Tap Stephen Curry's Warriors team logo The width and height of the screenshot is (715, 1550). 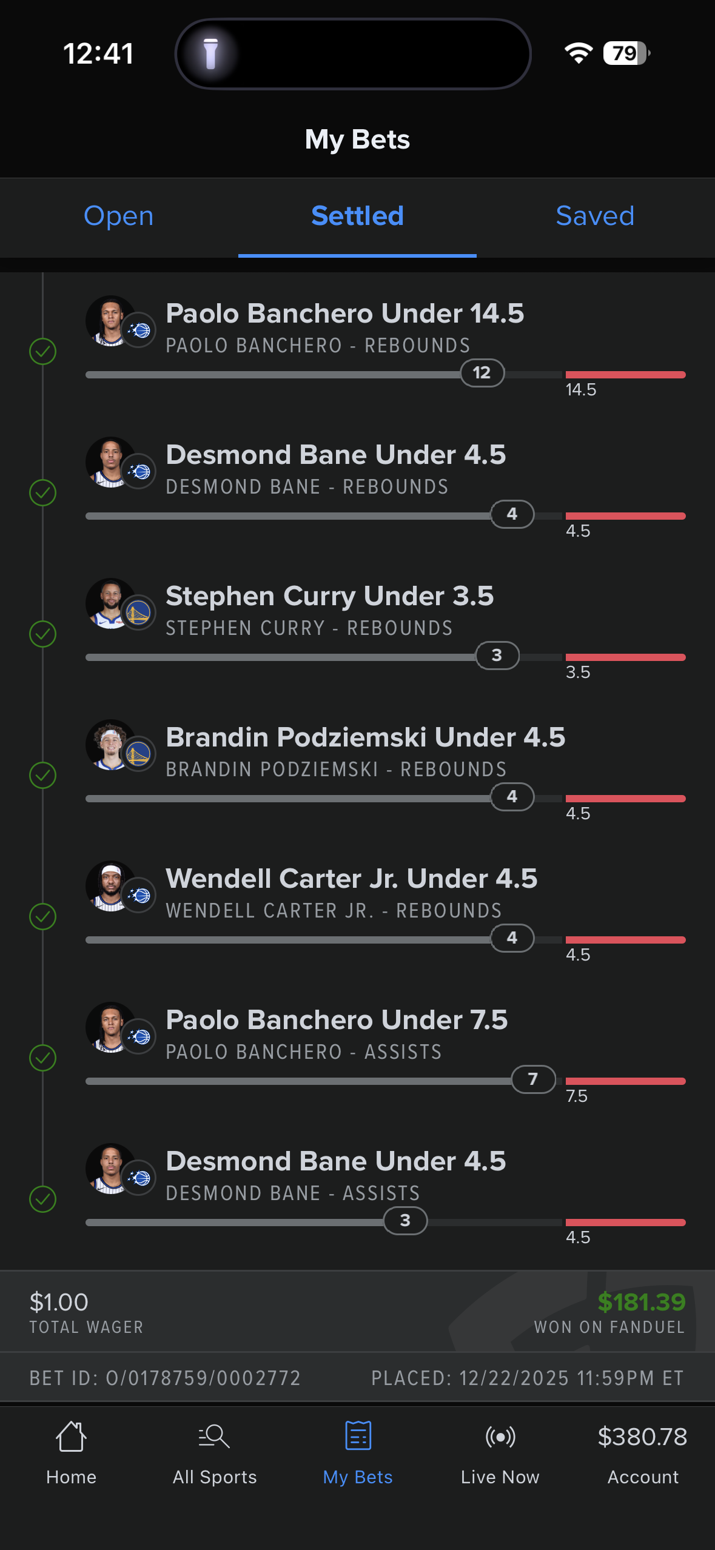139,612
